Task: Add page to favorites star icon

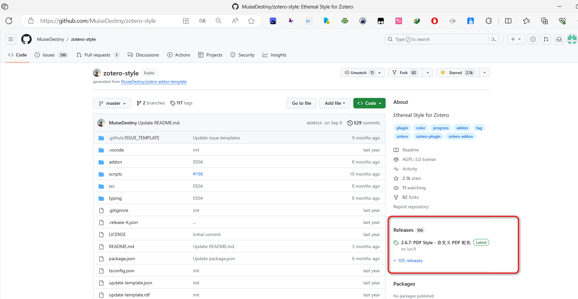Action: tap(251, 21)
